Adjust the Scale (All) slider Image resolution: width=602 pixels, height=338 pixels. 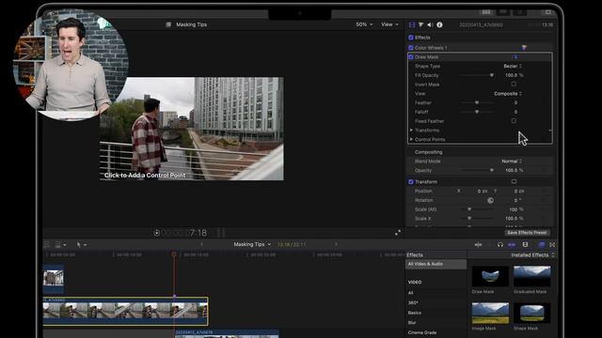[x=477, y=209]
